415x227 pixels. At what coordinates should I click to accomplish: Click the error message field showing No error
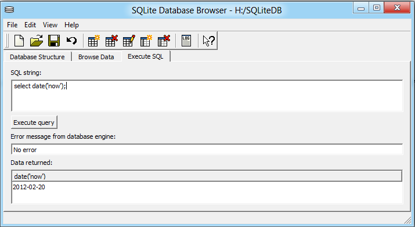(207, 150)
